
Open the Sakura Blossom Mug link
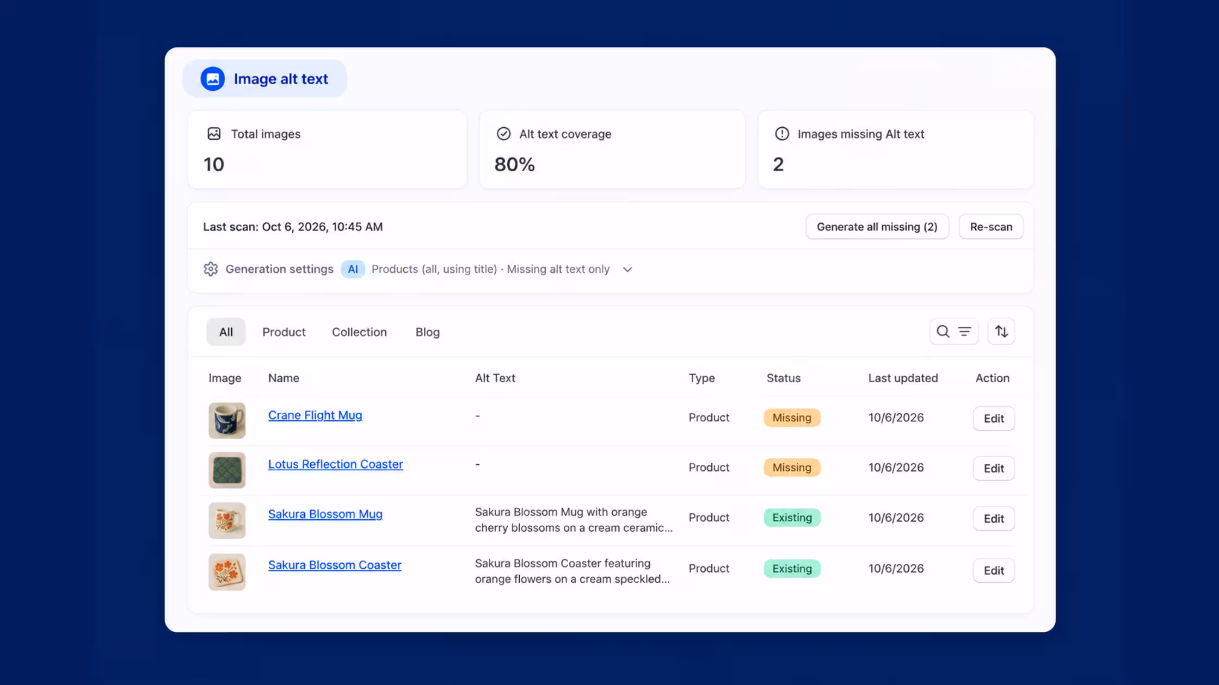click(325, 514)
